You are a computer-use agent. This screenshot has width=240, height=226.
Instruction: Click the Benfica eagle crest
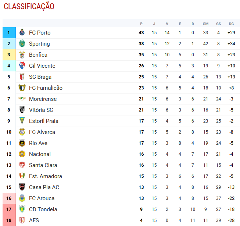point(22,55)
